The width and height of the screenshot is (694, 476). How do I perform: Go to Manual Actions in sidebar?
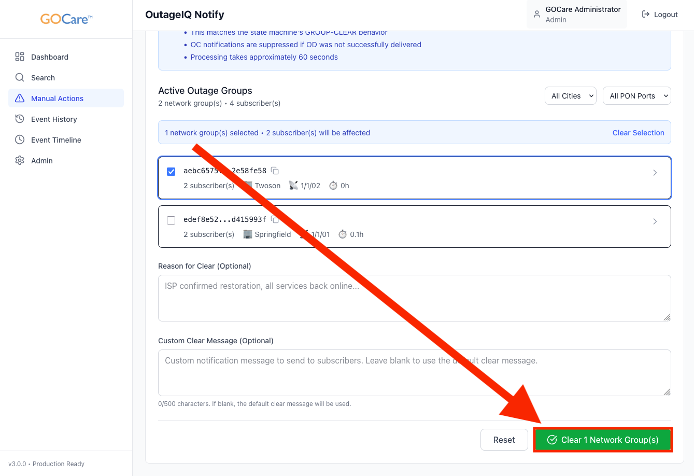(x=57, y=99)
